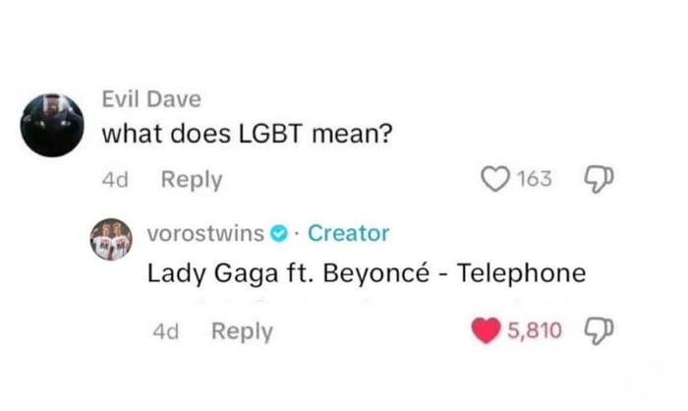Click the 163 like count
This screenshot has width=688, height=411.
tap(536, 180)
